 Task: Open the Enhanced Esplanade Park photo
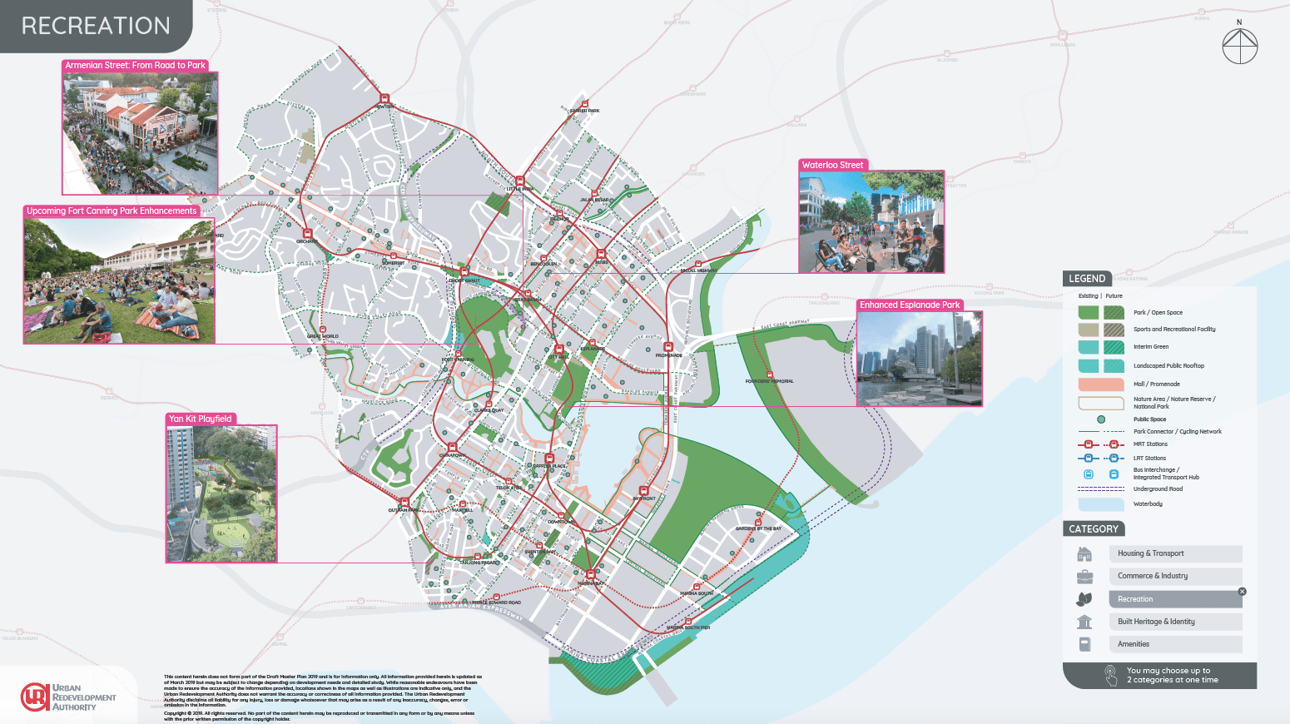tap(920, 359)
